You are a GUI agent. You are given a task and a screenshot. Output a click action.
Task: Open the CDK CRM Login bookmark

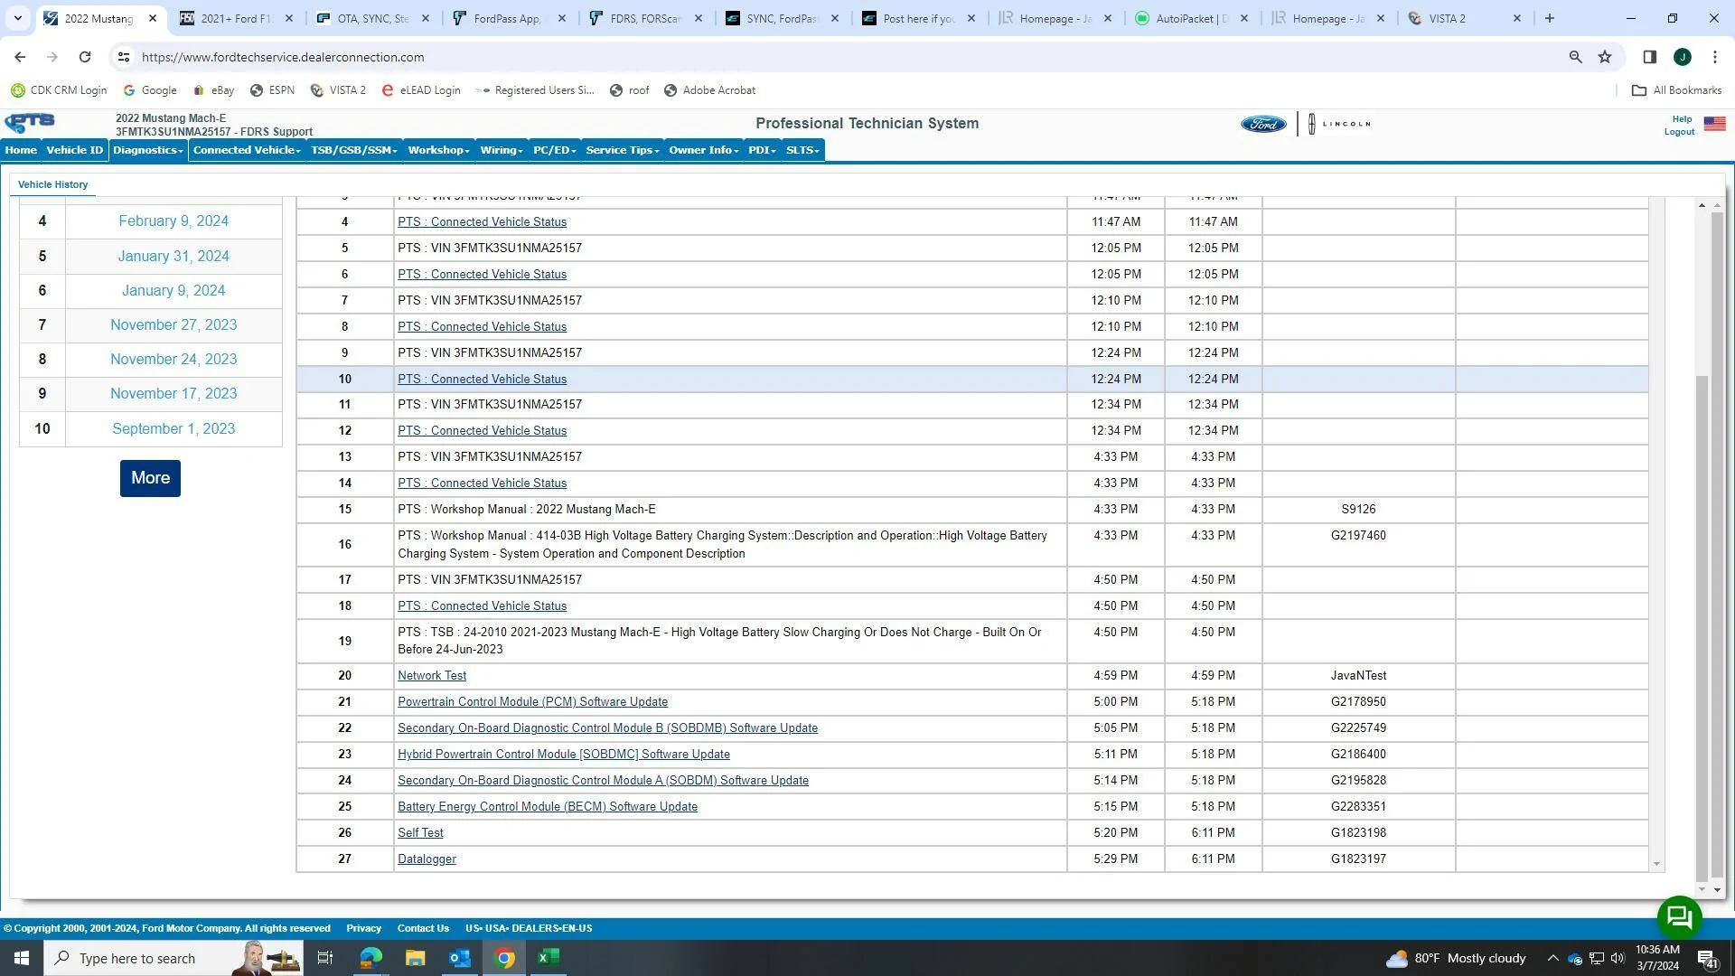(x=59, y=90)
